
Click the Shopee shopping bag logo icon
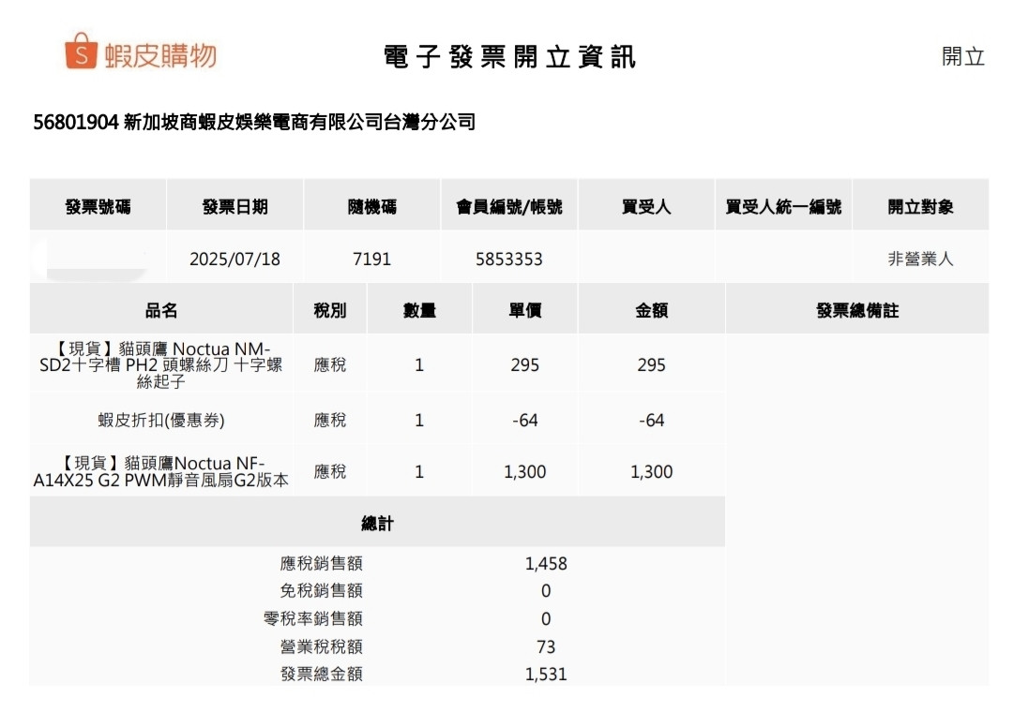pyautogui.click(x=81, y=51)
